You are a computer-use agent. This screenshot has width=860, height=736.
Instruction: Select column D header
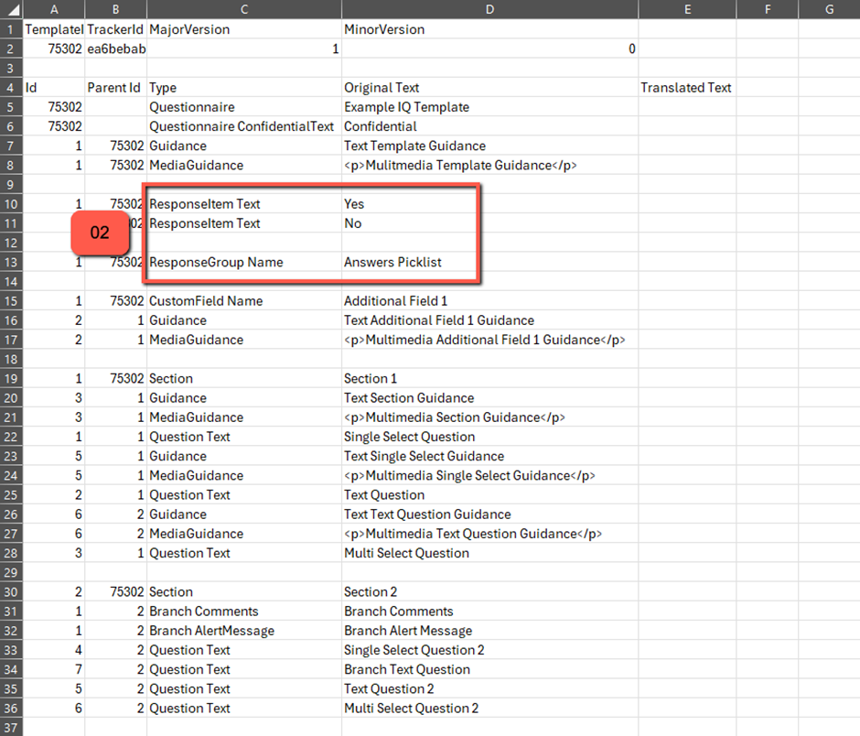coord(489,9)
